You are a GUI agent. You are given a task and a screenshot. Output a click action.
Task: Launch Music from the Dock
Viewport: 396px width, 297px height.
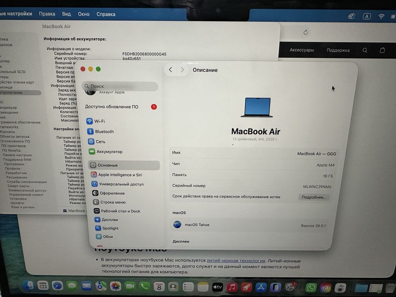click(x=232, y=287)
